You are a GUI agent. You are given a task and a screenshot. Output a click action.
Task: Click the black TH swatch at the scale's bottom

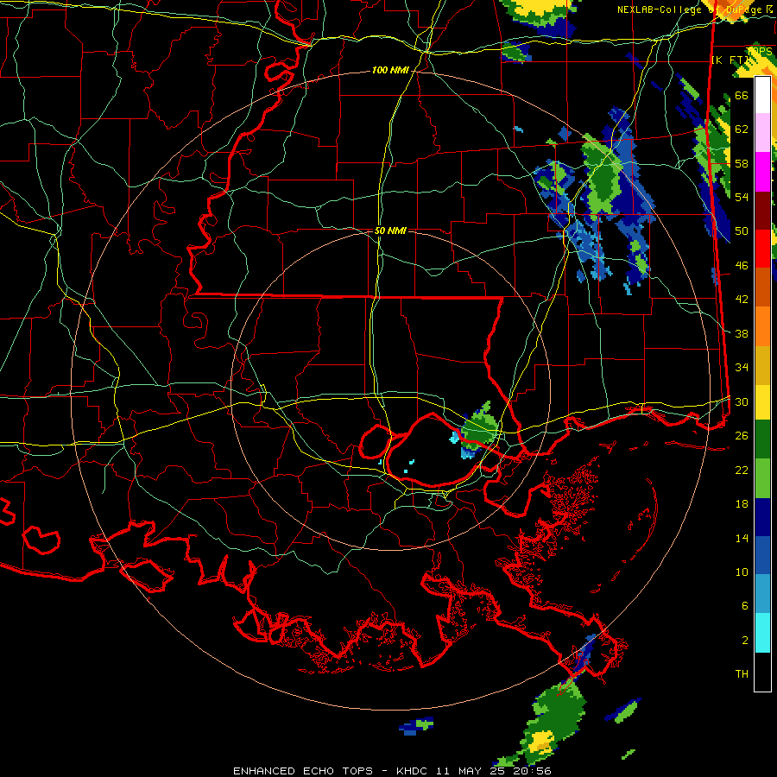click(x=762, y=672)
